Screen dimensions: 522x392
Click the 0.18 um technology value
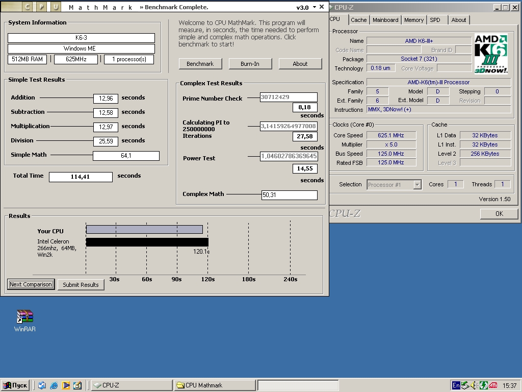pos(380,68)
